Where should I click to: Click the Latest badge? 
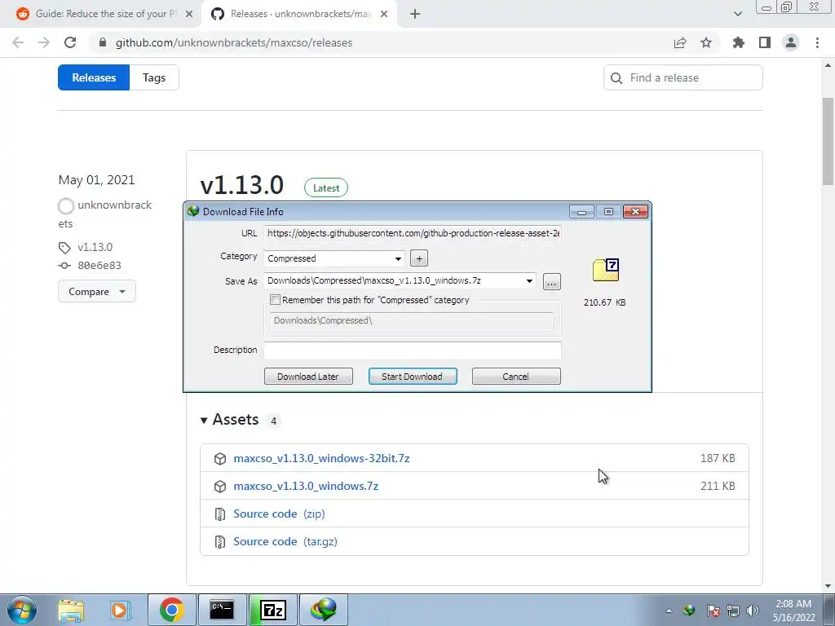(326, 188)
